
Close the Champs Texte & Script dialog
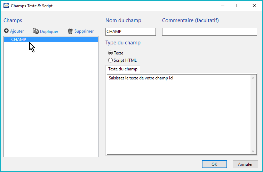(254, 6)
